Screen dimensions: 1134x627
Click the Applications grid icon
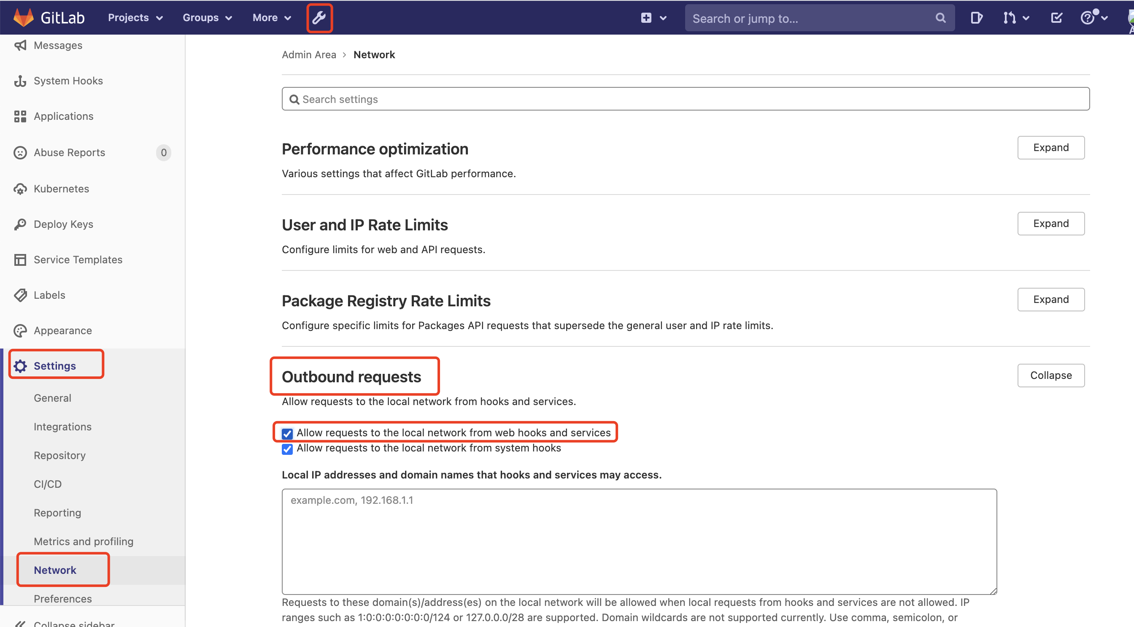pos(20,116)
